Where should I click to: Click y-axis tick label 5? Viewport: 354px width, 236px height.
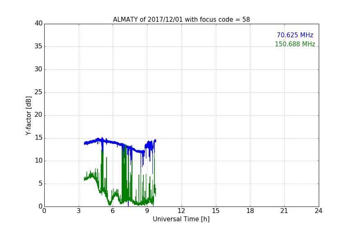tap(41, 184)
